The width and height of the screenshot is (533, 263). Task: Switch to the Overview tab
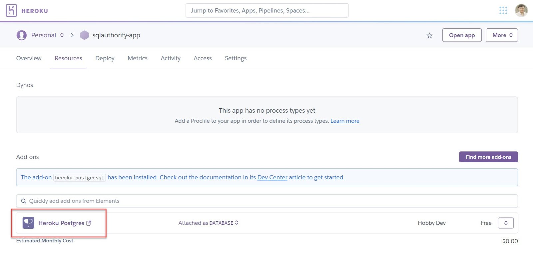point(29,58)
